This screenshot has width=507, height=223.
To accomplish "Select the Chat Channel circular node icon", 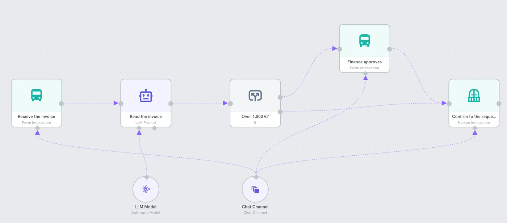I will pos(255,189).
